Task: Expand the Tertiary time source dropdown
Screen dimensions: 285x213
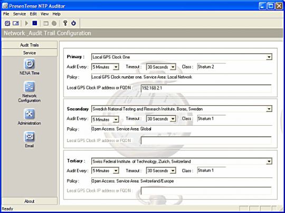Action: click(269, 161)
